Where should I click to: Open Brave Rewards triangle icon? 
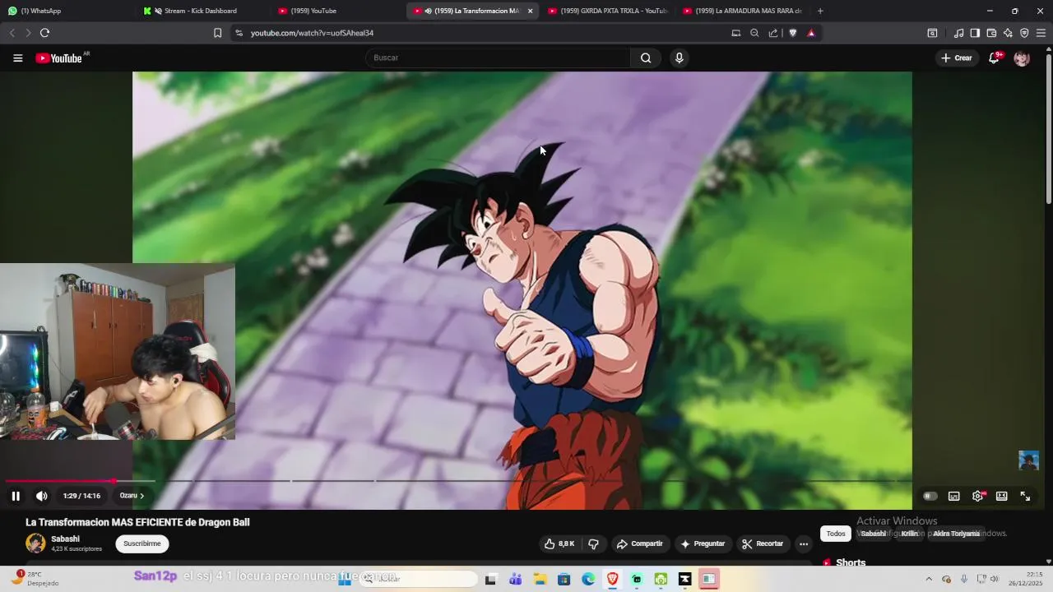point(811,33)
